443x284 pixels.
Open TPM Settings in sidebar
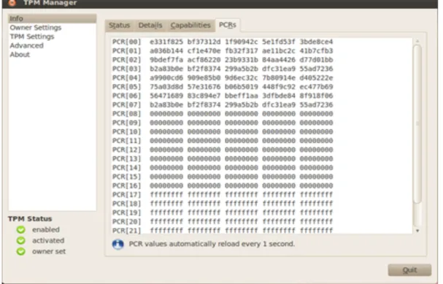(32, 37)
